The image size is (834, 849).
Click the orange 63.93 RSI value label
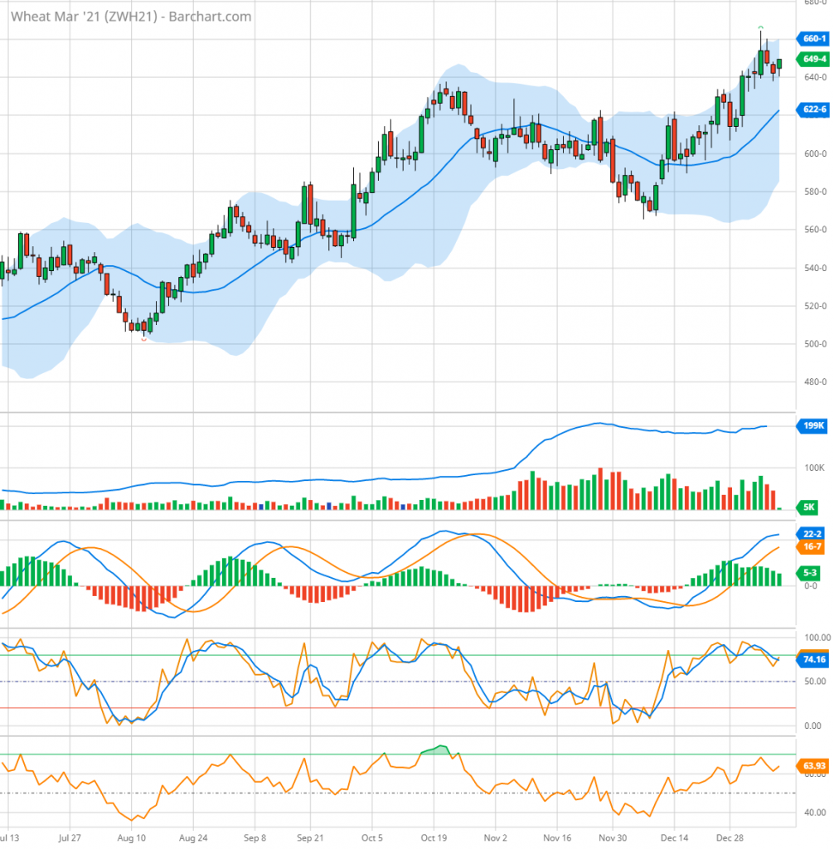click(x=813, y=765)
